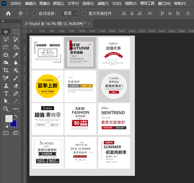Tick the 显示变换控件 checkbox
The width and height of the screenshot is (194, 183).
[84, 14]
